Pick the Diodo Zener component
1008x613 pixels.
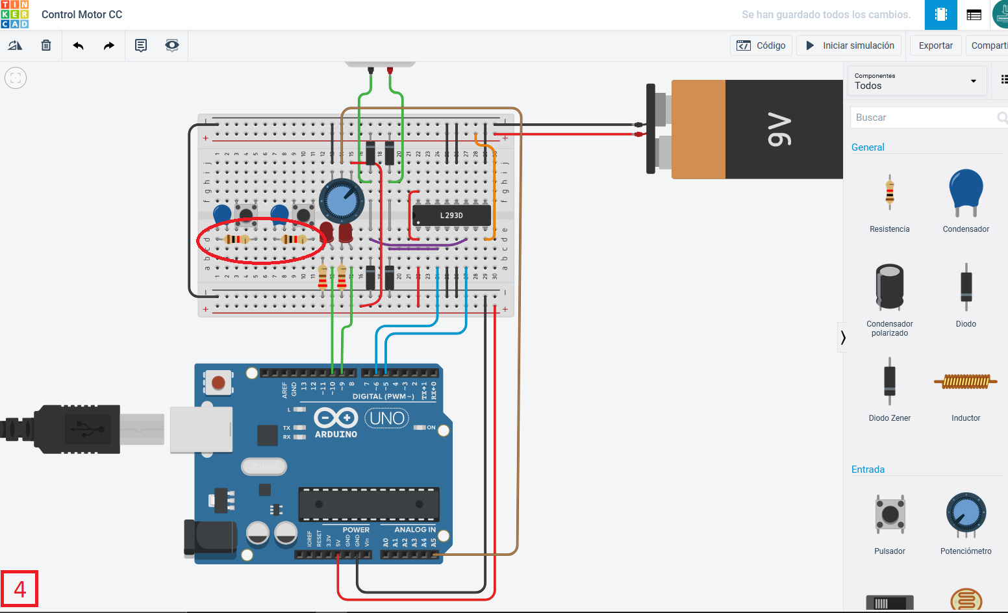coord(890,390)
